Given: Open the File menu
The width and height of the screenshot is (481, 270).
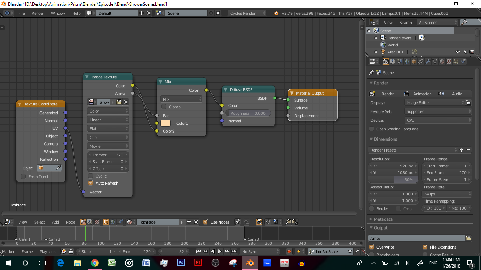Looking at the screenshot, I should (x=21, y=13).
